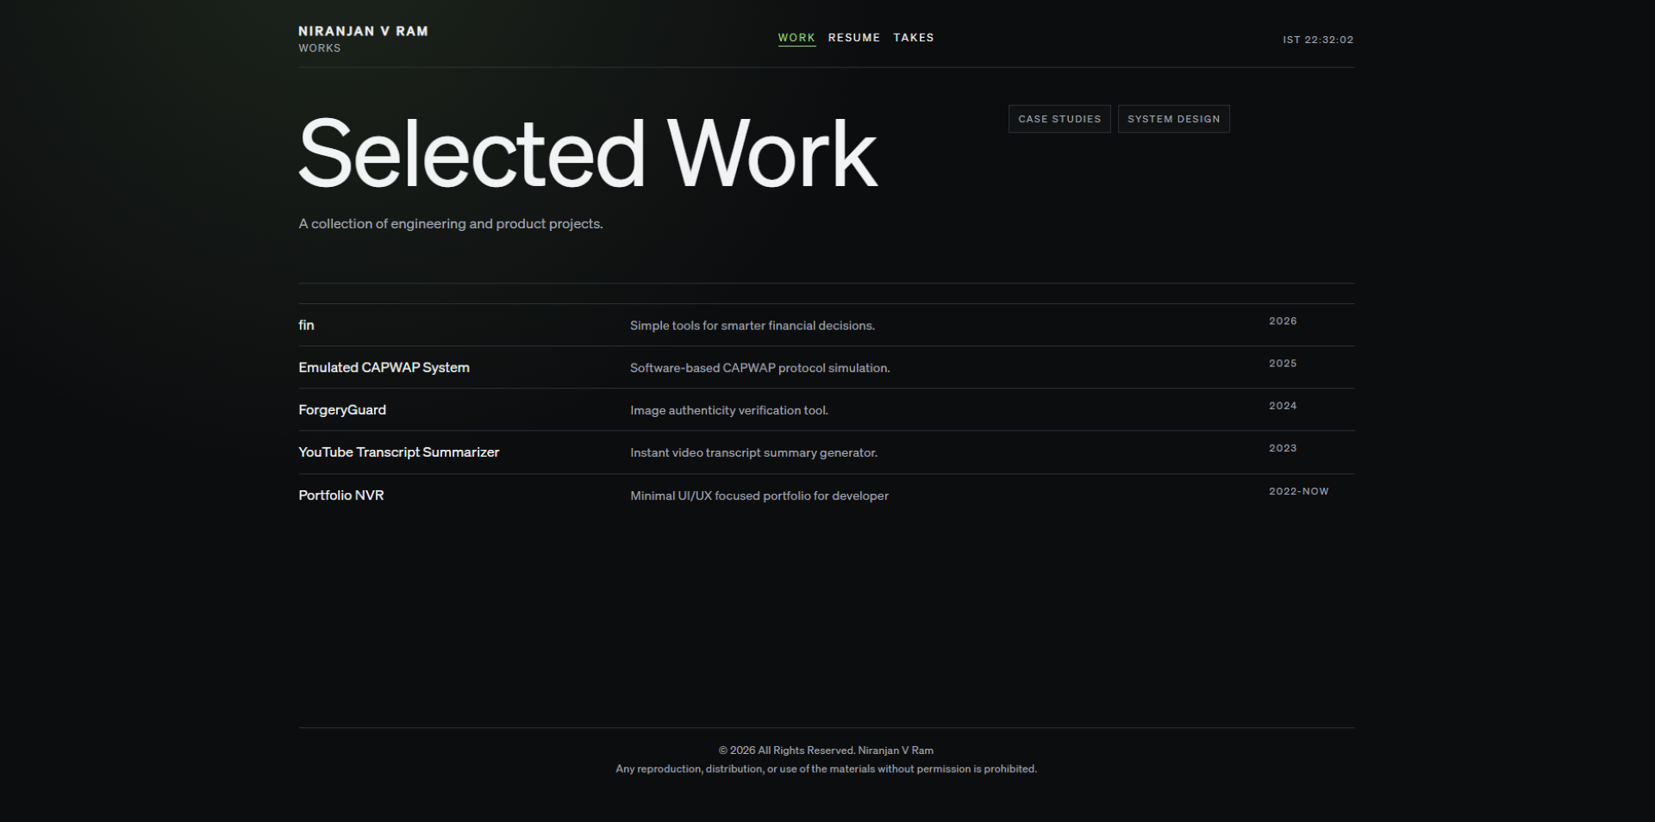Click the ForgeryGuard description text
Viewport: 1655px width, 822px height.
tap(728, 410)
